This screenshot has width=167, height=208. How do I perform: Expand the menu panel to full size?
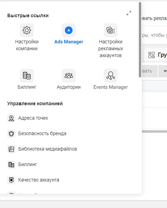[129, 13]
